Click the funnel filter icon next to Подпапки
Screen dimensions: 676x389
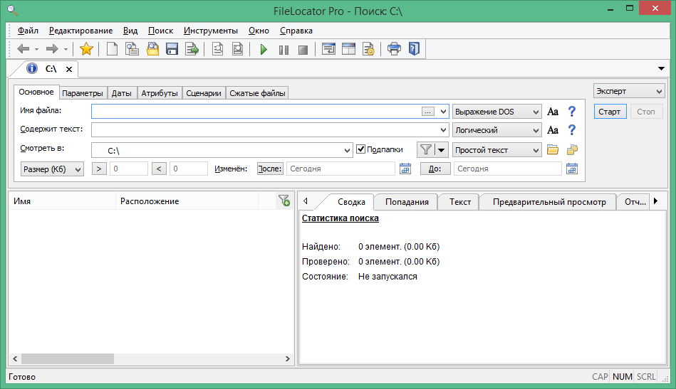tap(425, 150)
